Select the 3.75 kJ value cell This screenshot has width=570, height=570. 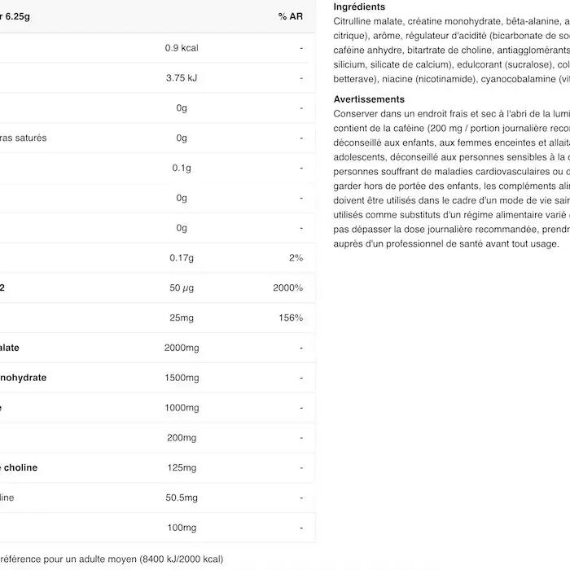pos(182,78)
